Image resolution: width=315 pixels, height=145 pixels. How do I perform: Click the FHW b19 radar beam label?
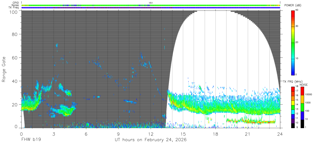click(x=31, y=140)
